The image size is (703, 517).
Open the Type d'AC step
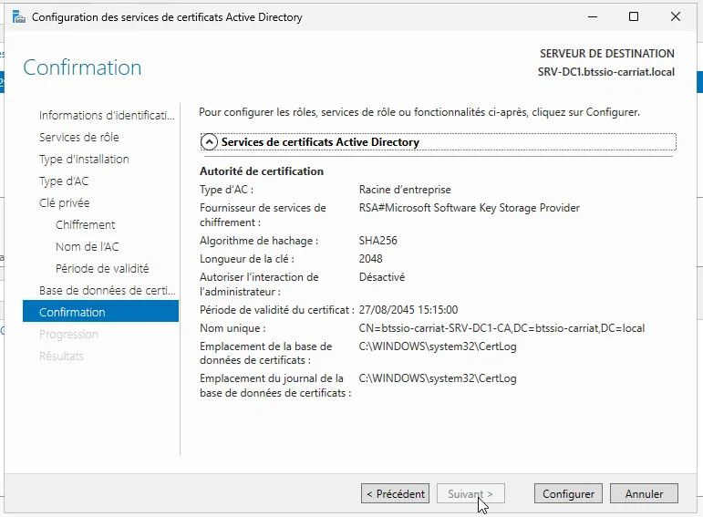tap(64, 181)
